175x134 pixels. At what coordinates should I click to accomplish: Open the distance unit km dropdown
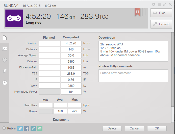[89, 49]
